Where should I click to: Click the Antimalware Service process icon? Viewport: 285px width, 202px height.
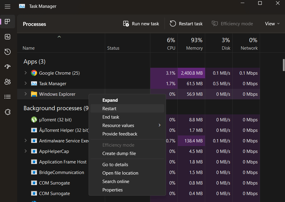click(x=34, y=141)
